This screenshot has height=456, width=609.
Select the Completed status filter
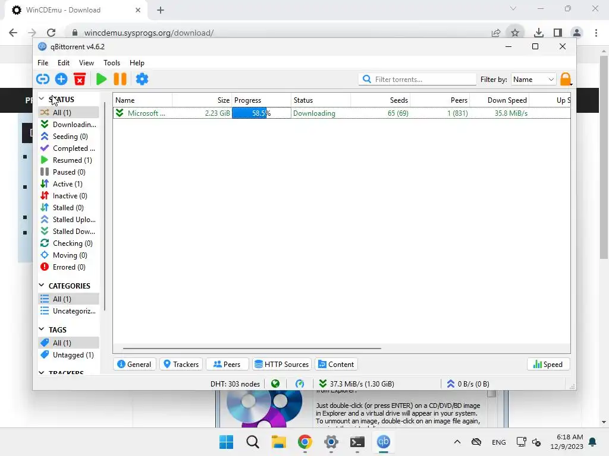click(69, 148)
